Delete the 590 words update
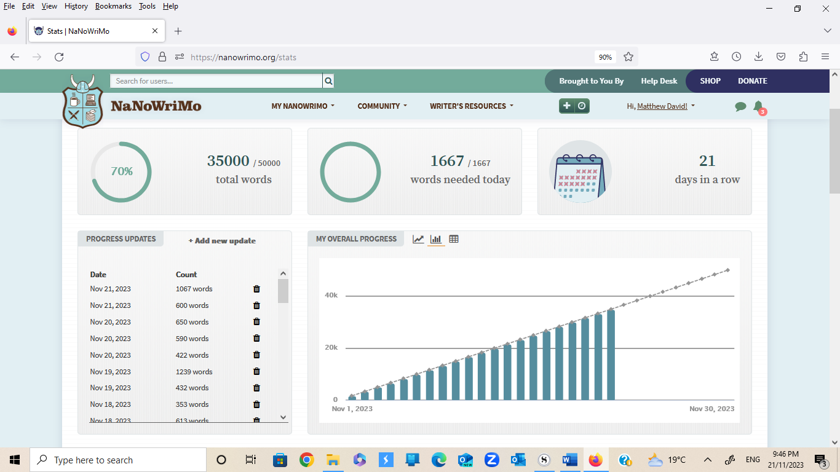This screenshot has width=840, height=472. point(256,339)
